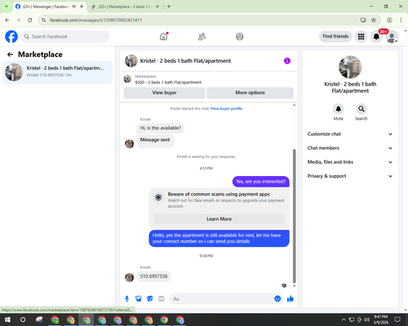408x326 pixels.
Task: Click the View buyer button
Action: pos(164,93)
